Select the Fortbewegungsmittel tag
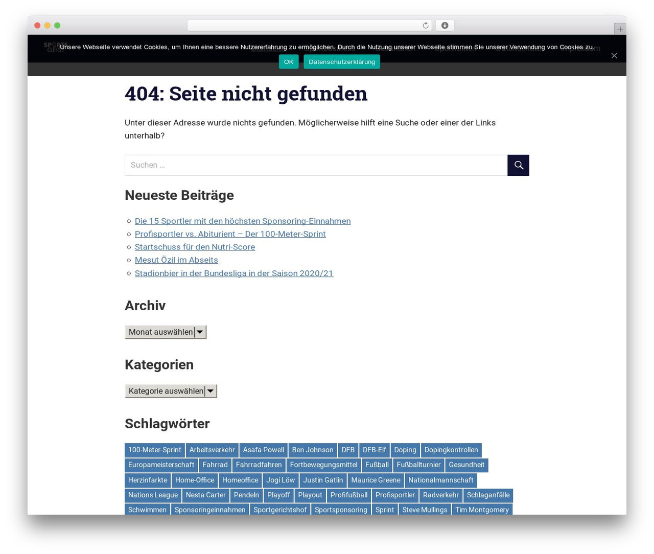 [323, 465]
